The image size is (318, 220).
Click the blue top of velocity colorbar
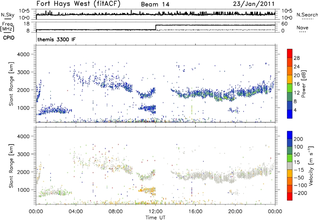(x=290, y=135)
